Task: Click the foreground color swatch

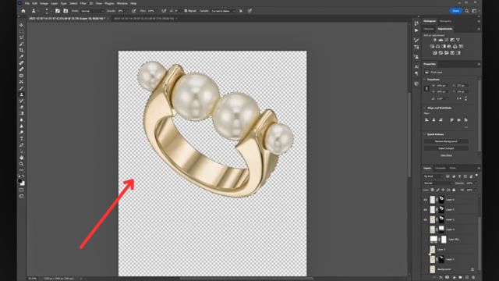Action: [20, 181]
